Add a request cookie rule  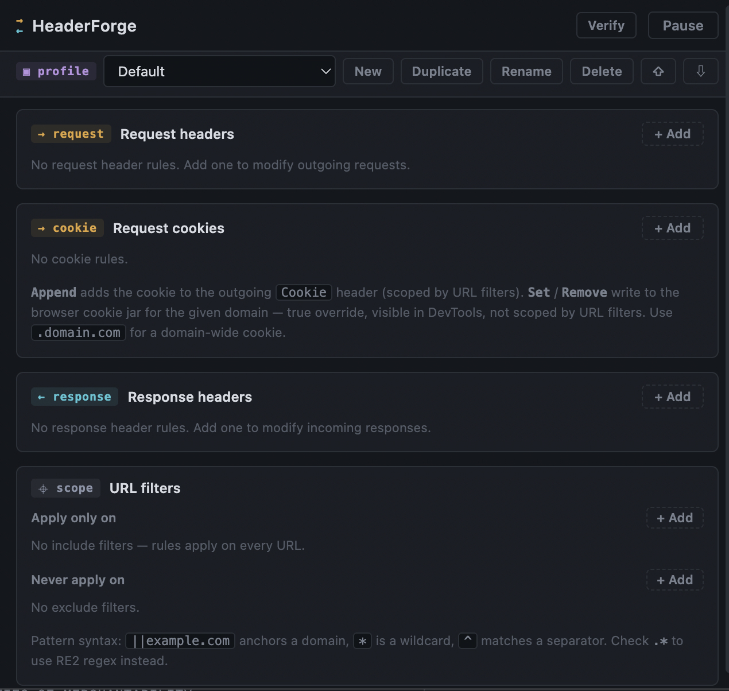[672, 228]
